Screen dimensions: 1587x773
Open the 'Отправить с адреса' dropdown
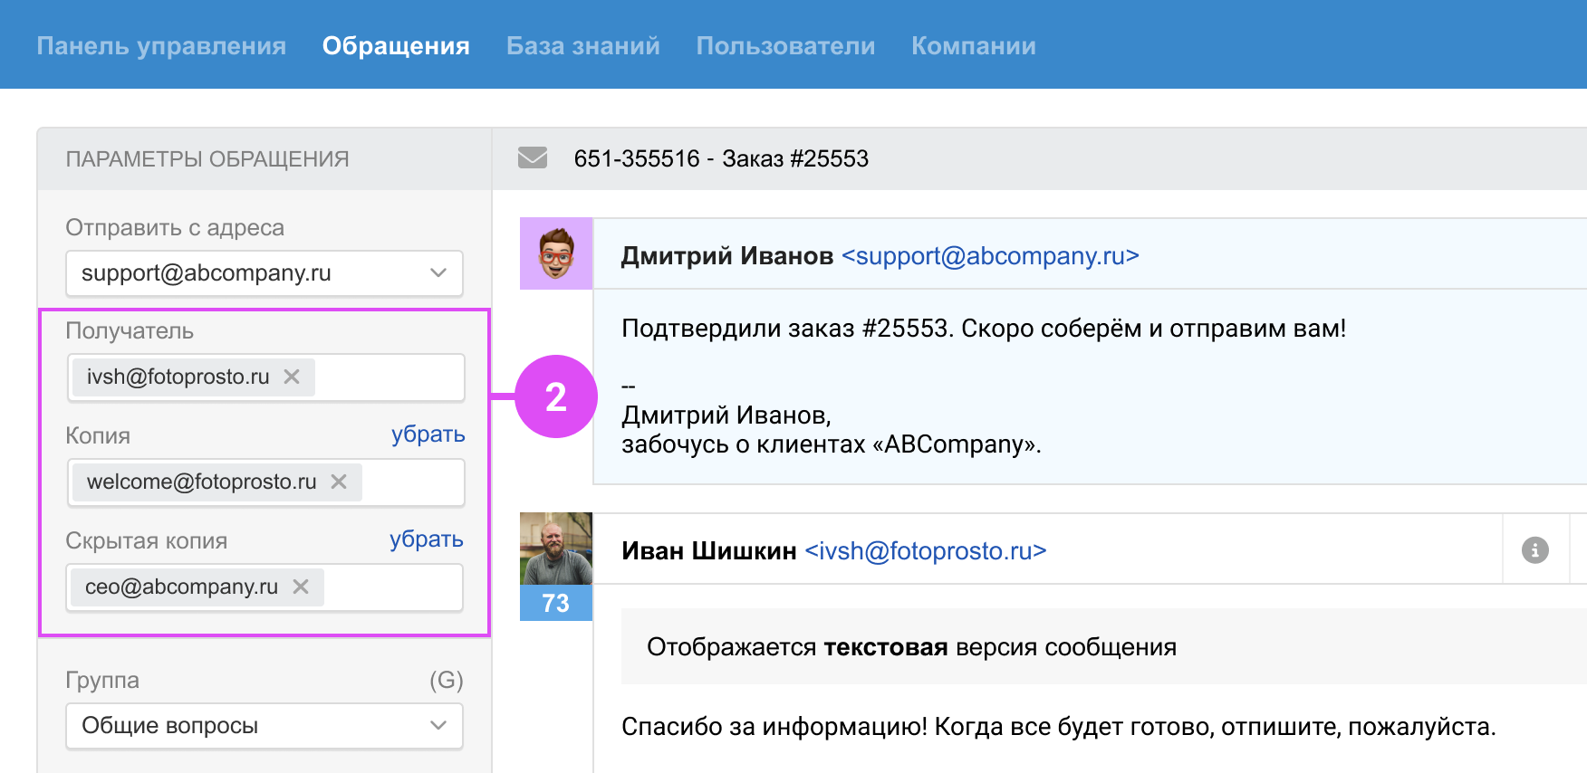point(264,273)
